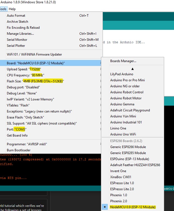Click Burn Bootloader
This screenshot has width=174, height=211.
coord(51,150)
